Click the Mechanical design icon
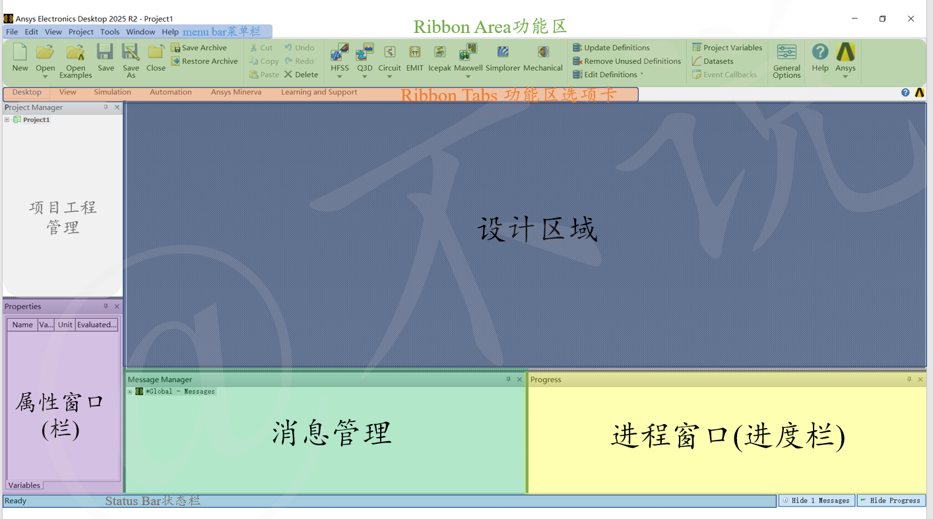Screen dimensions: 933x519 click(543, 52)
